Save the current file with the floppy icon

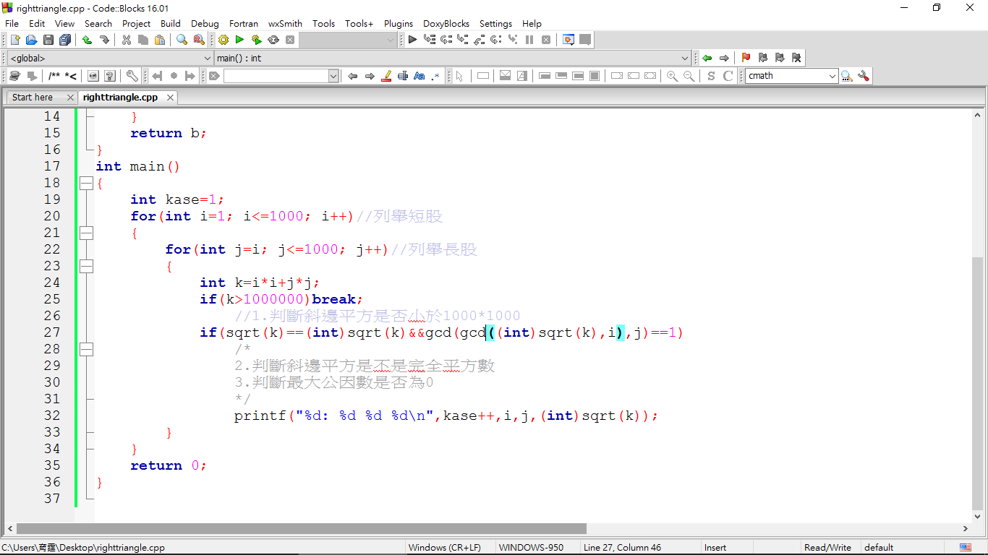pos(48,40)
